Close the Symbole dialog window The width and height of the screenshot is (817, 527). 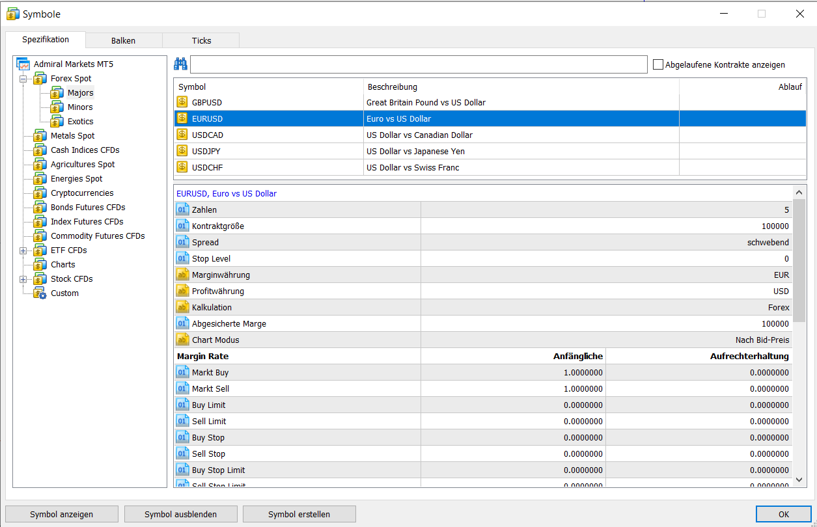[800, 14]
